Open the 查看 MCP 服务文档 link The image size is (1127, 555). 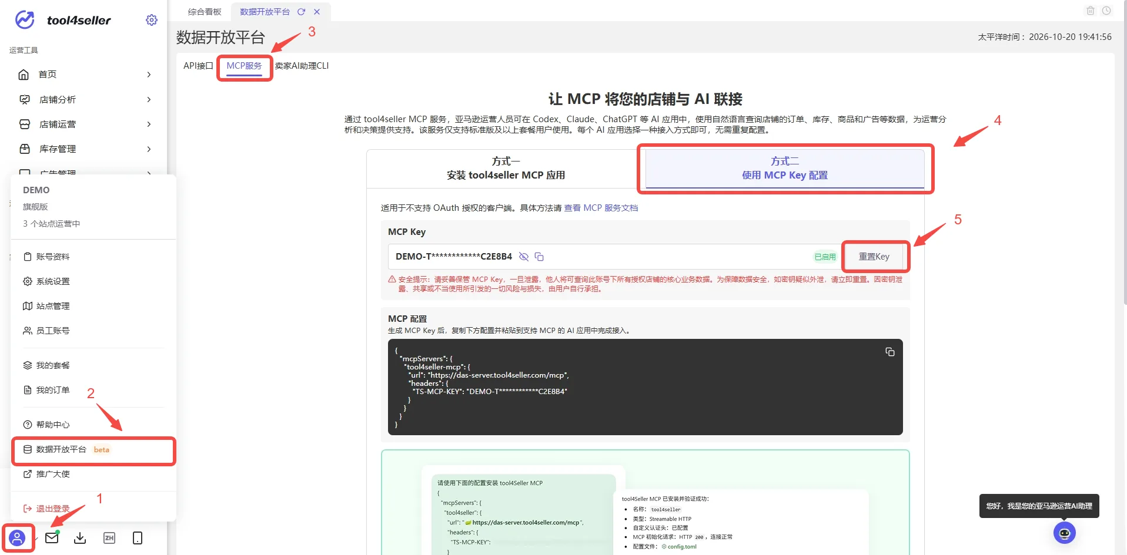point(601,208)
